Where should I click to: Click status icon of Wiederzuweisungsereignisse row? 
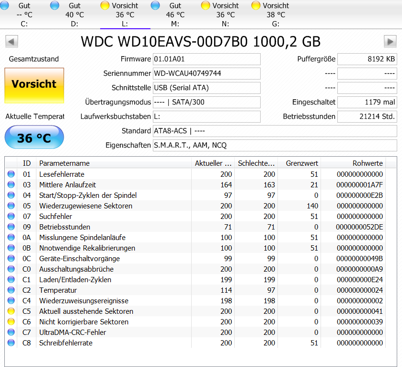(x=11, y=300)
